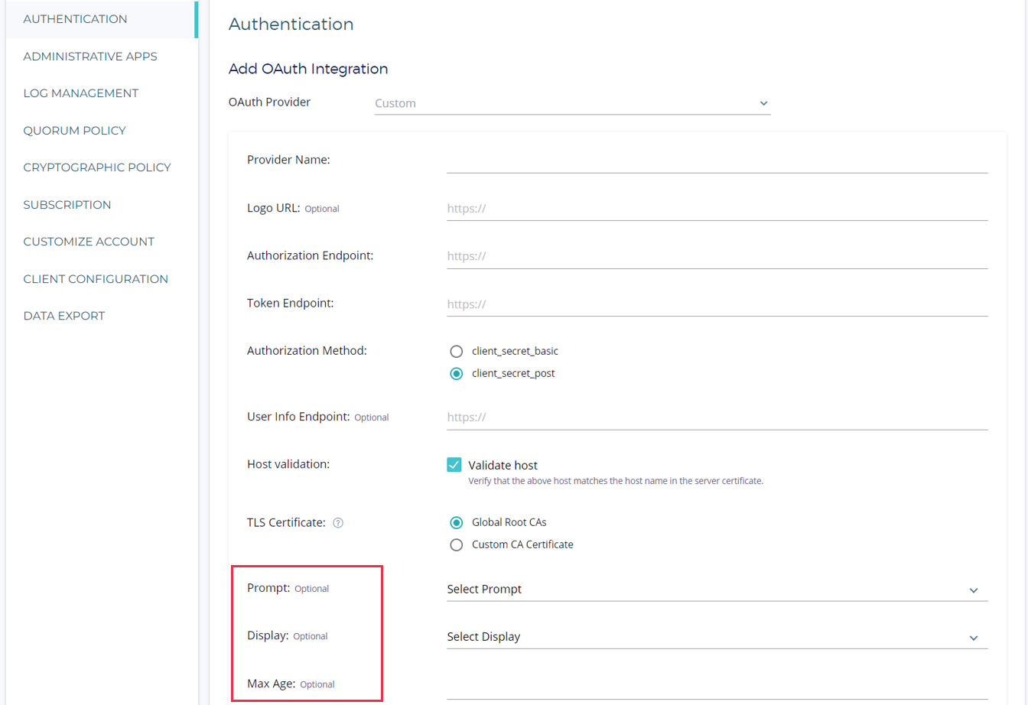1028x705 pixels.
Task: Switch to Client Configuration page
Action: point(96,279)
